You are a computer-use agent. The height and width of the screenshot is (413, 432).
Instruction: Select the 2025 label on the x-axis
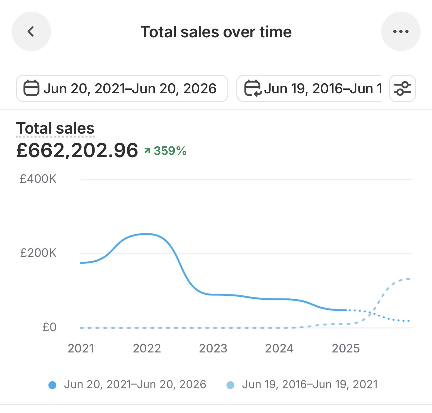click(346, 348)
